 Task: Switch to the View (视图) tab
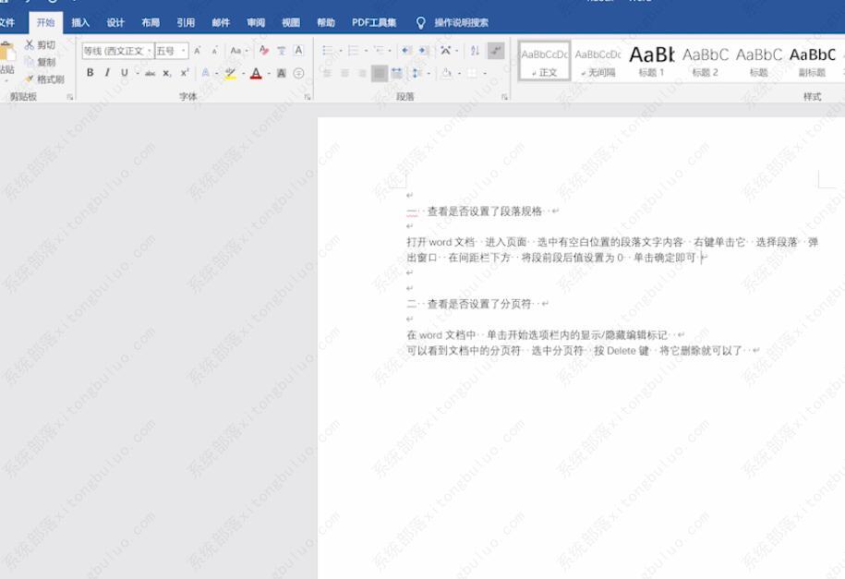(x=291, y=23)
